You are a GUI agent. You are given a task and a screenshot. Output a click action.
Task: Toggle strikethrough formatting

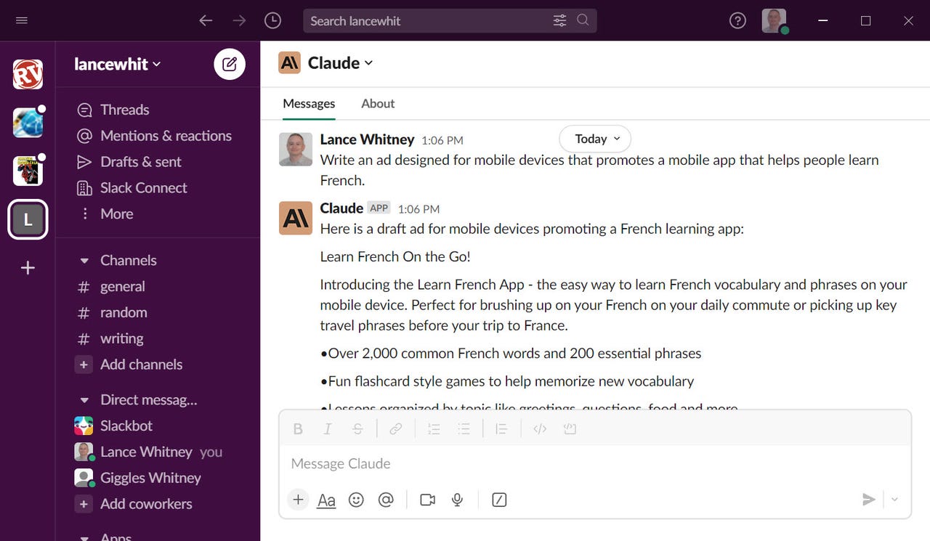pos(357,429)
